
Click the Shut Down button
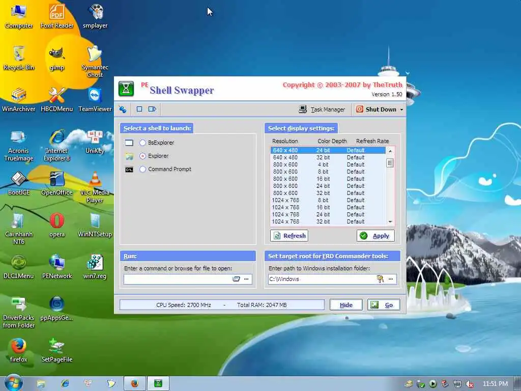[376, 109]
